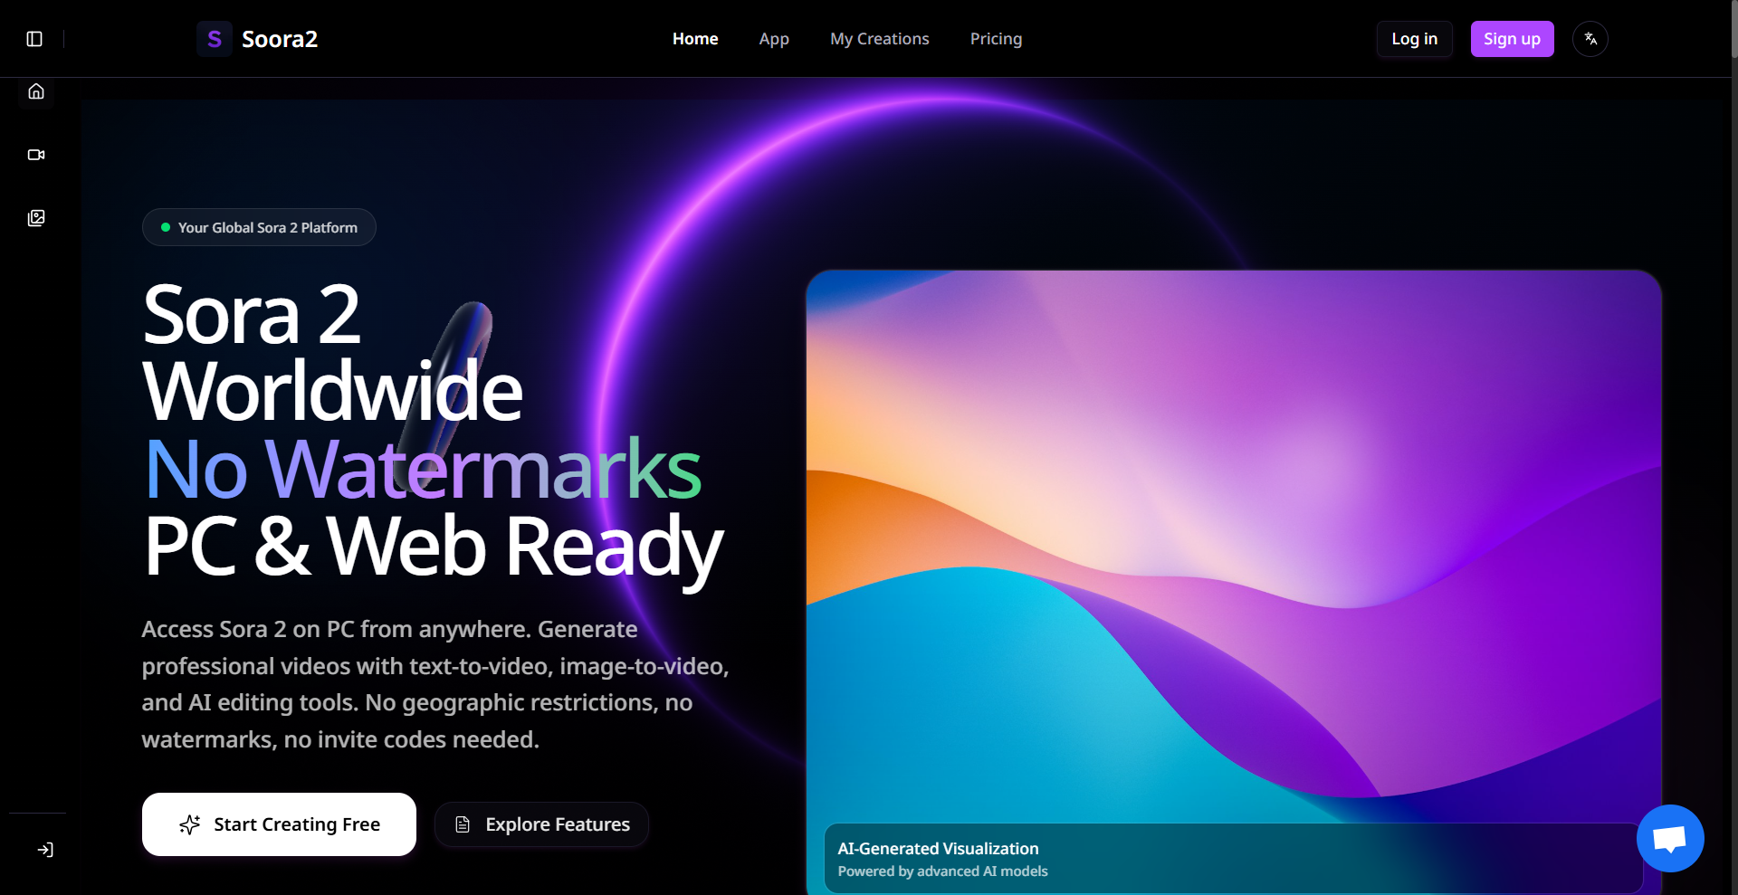Toggle the sidebar collapse icon
The width and height of the screenshot is (1738, 895).
[x=35, y=39]
